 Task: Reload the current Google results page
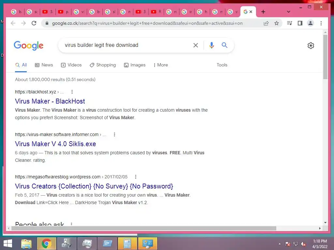pyautogui.click(x=34, y=23)
